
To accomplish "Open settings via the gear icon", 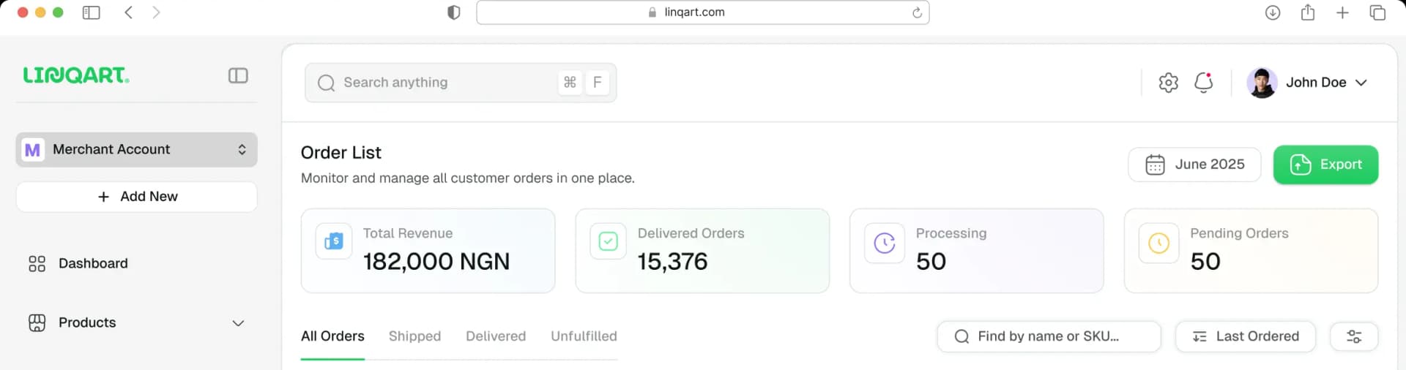I will [1168, 83].
